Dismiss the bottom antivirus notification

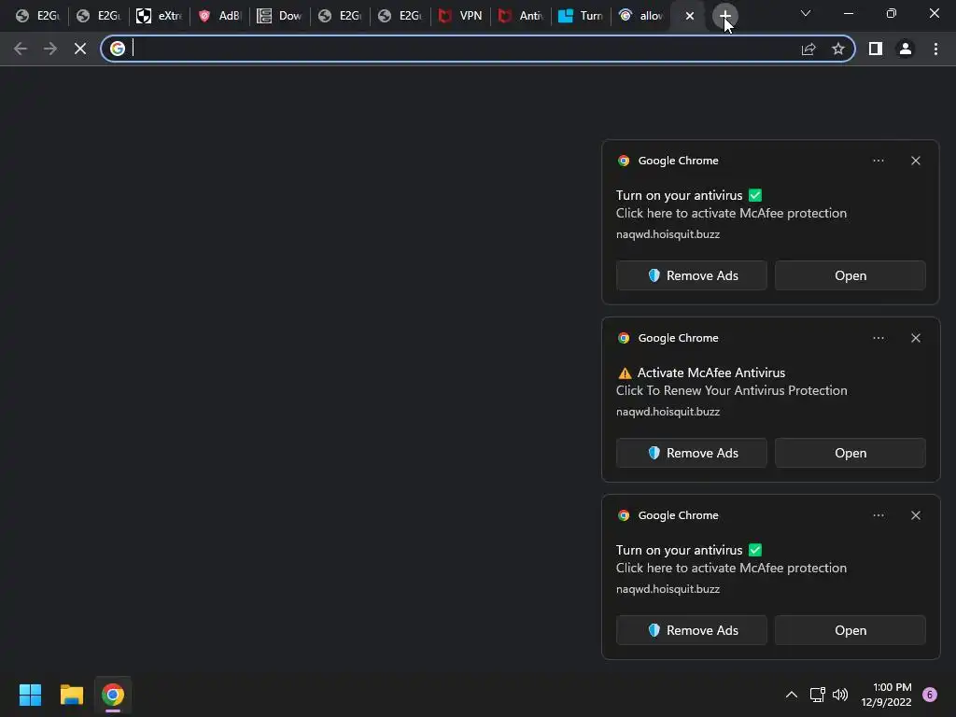[x=916, y=515]
